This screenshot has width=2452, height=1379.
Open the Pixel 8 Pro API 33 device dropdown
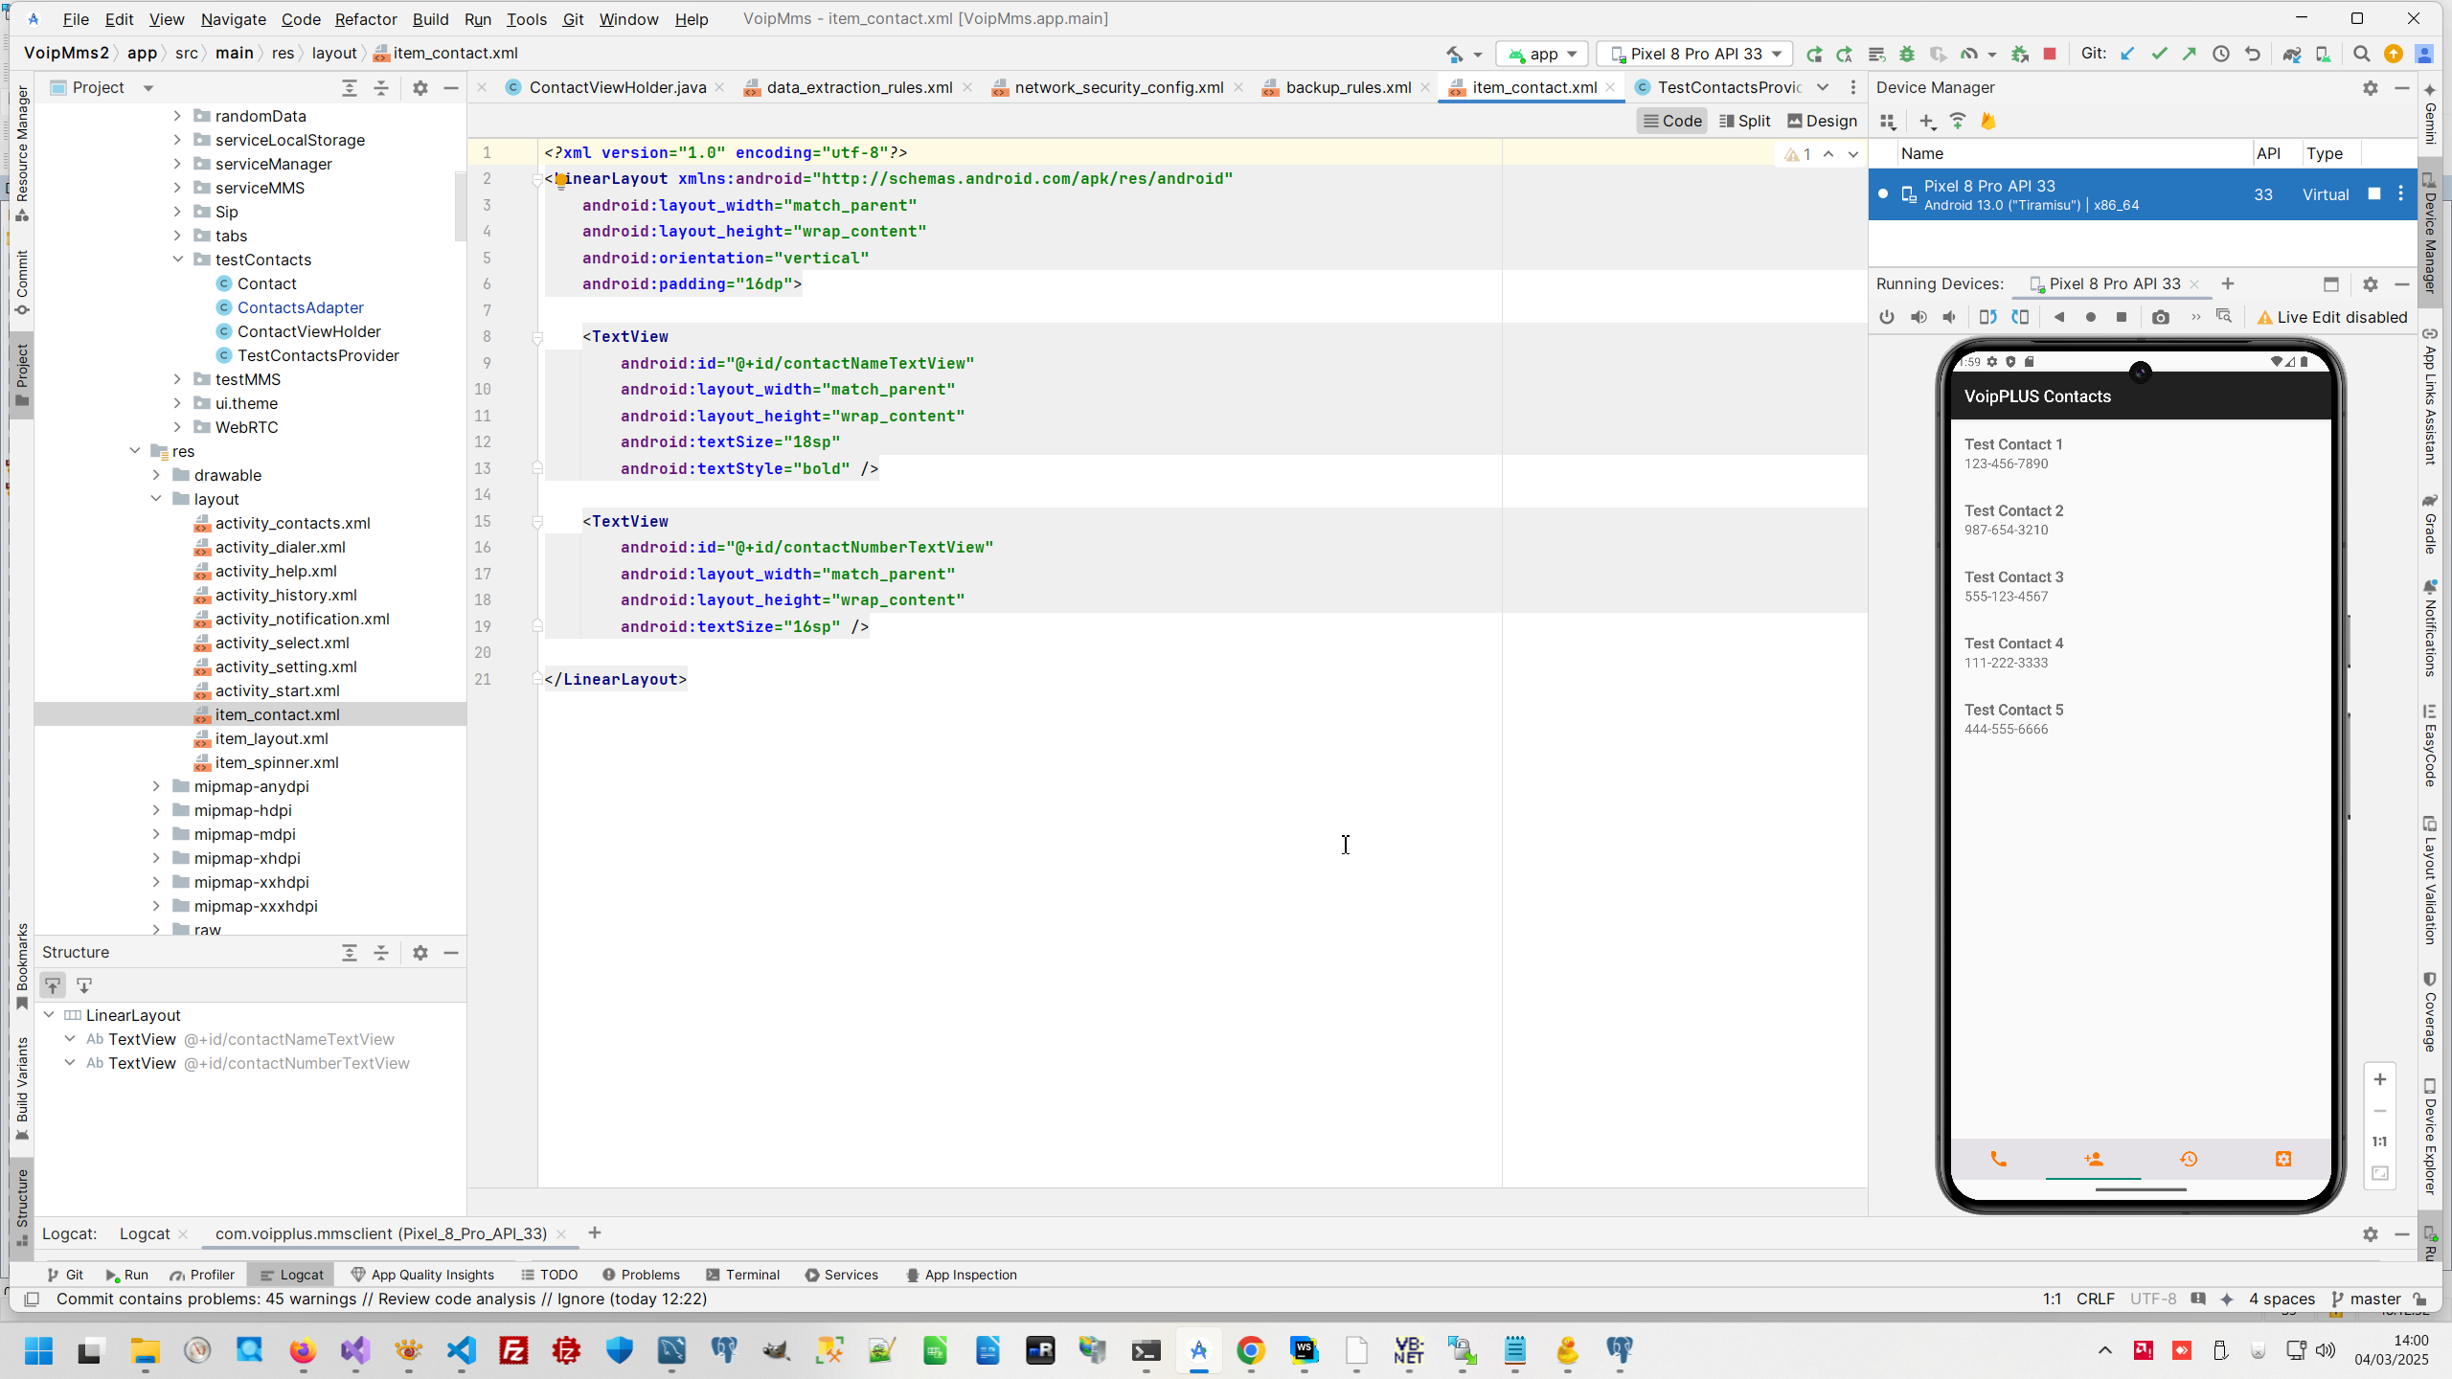click(1695, 54)
